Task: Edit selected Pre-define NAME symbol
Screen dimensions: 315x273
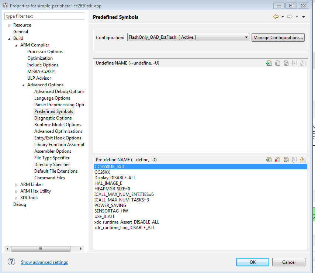Action: 286,160
